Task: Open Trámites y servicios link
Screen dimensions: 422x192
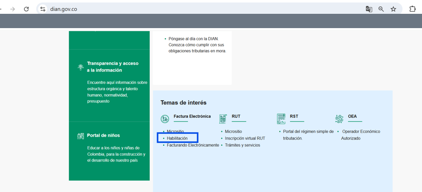Action: 243,145
